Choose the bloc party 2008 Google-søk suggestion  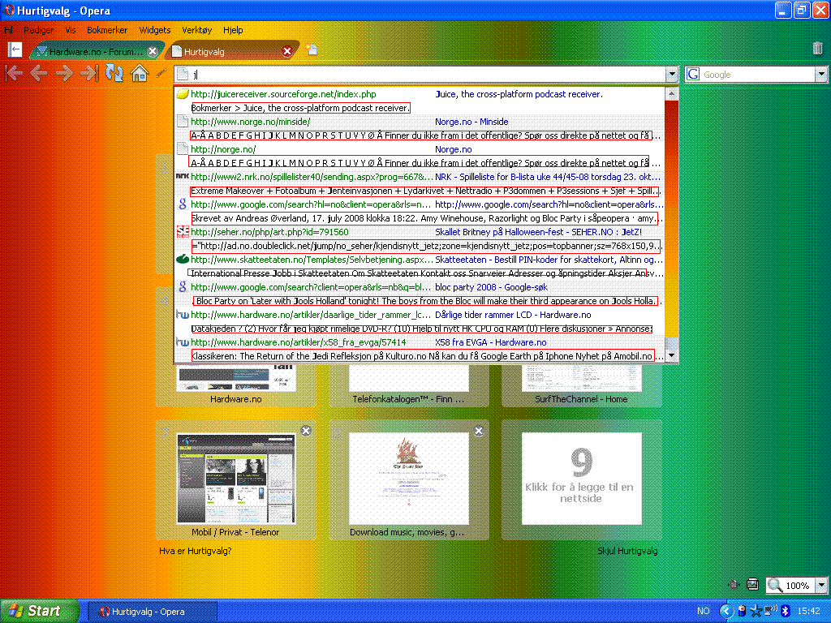(x=420, y=294)
